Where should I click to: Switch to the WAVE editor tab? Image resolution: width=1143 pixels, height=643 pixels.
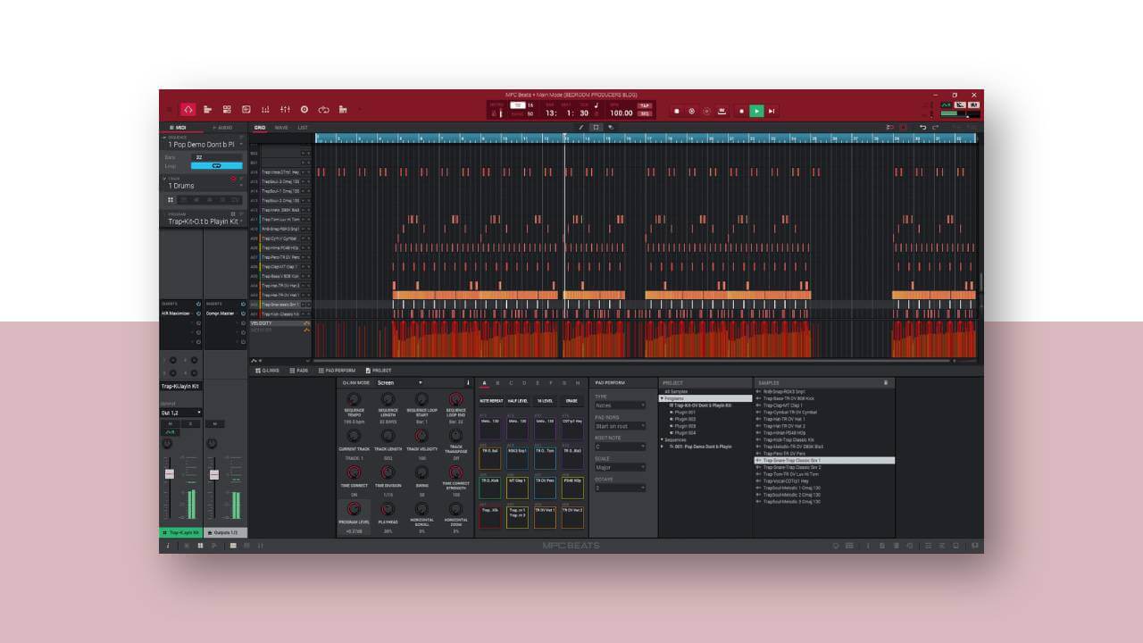point(281,128)
